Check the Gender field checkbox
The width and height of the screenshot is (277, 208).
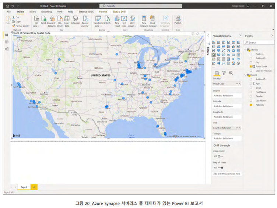pos(251,96)
